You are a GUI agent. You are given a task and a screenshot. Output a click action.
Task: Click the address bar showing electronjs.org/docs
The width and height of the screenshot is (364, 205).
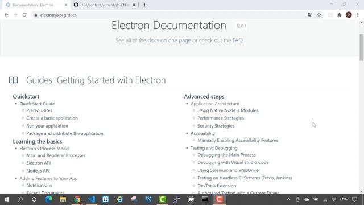(169, 15)
